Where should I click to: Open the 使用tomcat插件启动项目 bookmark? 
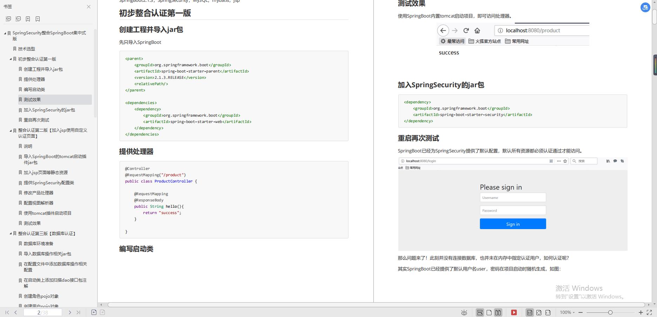[47, 213]
